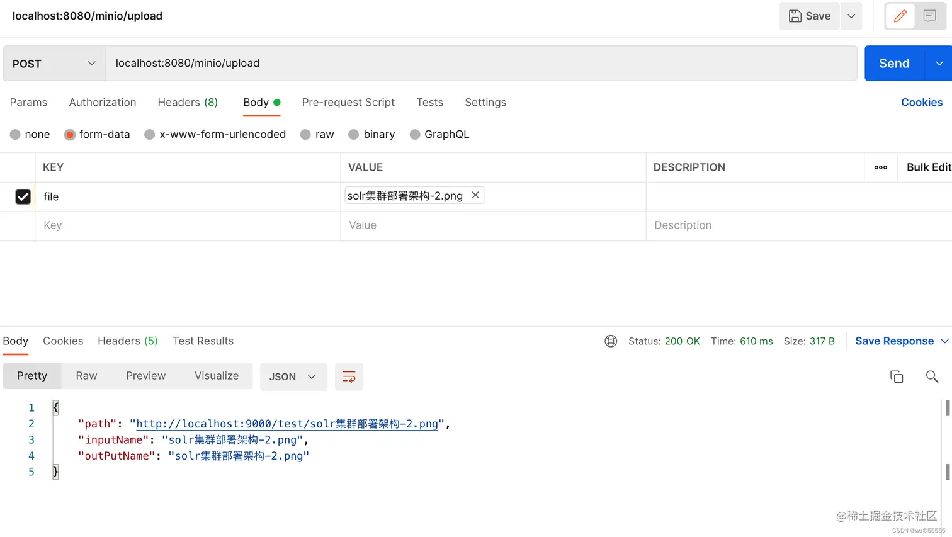Open the Pre-request Script tab
The height and width of the screenshot is (537, 952).
[348, 103]
